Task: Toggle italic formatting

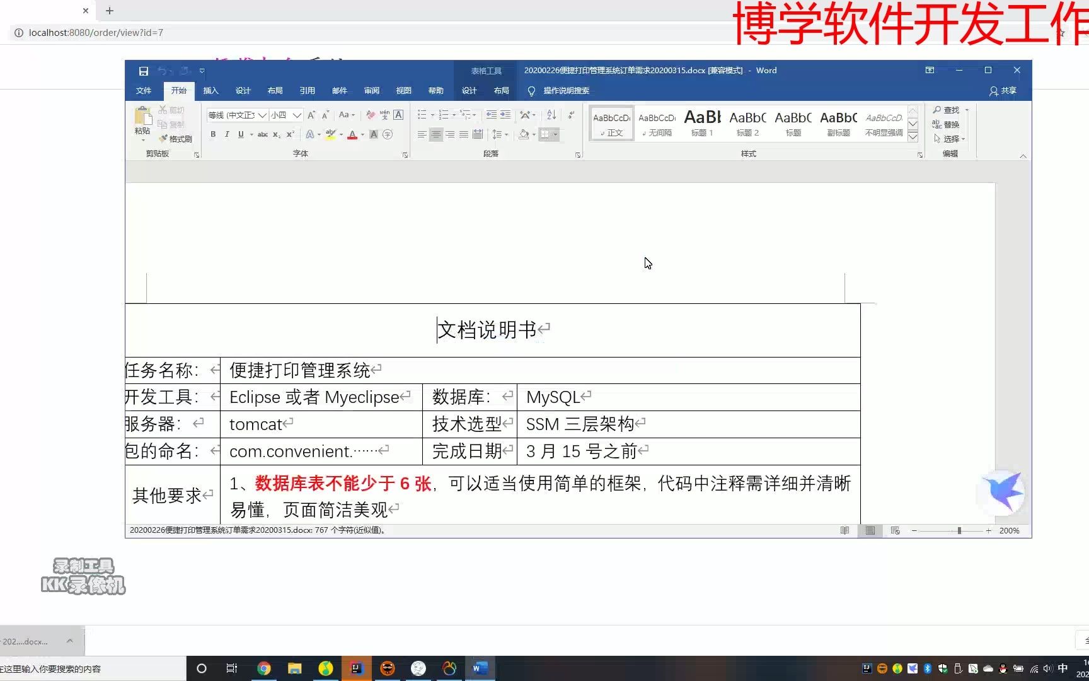Action: [x=227, y=134]
